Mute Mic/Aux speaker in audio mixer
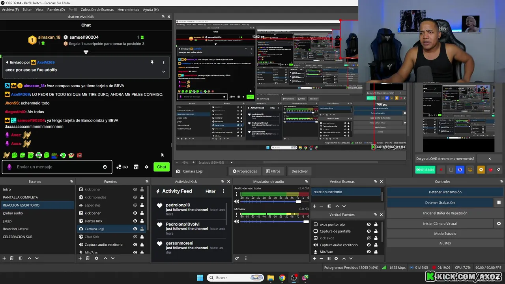 [237, 222]
